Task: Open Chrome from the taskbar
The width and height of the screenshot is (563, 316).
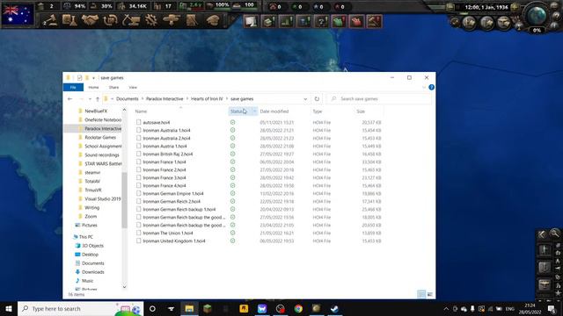Action: click(298, 308)
